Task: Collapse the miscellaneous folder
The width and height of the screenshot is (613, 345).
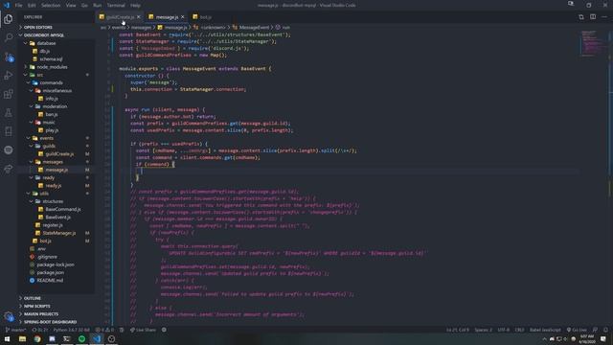Action: 57,91
